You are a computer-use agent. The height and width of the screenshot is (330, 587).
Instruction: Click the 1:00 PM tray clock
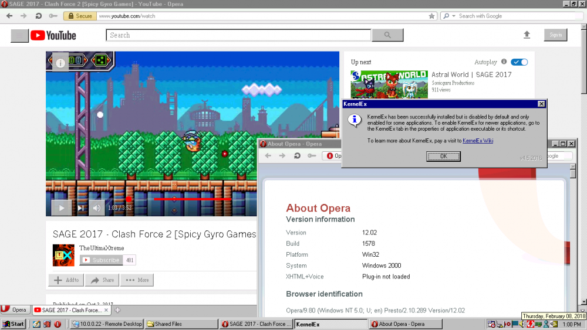click(572, 324)
